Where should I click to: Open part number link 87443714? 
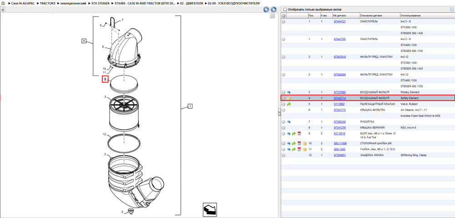pyautogui.click(x=339, y=98)
